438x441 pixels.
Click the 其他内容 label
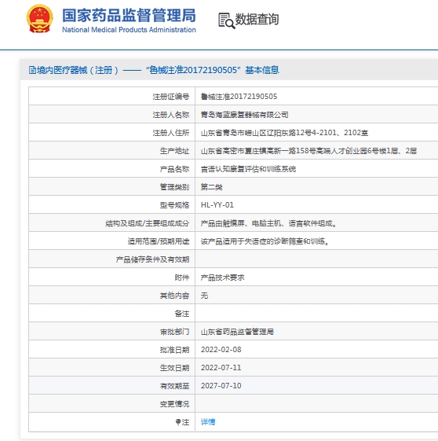coord(174,296)
